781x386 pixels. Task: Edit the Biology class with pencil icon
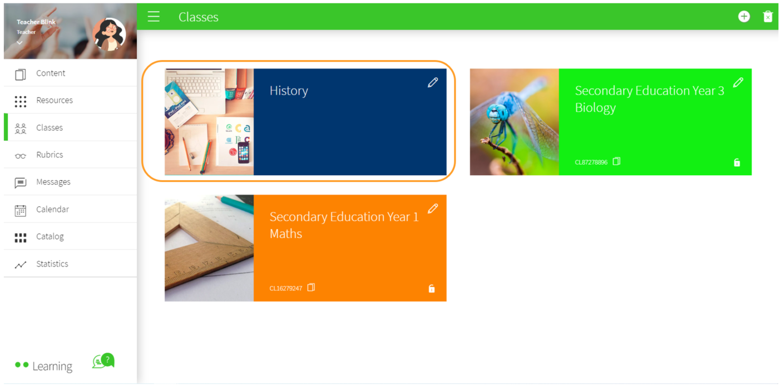coord(738,82)
